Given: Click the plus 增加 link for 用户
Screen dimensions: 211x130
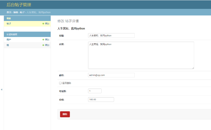Looking at the screenshot, I should pyautogui.click(x=46, y=39).
